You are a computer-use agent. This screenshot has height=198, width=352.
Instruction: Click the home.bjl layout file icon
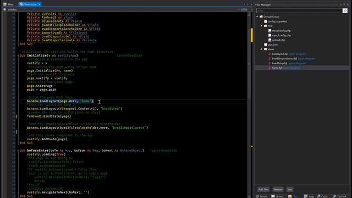click(x=269, y=68)
